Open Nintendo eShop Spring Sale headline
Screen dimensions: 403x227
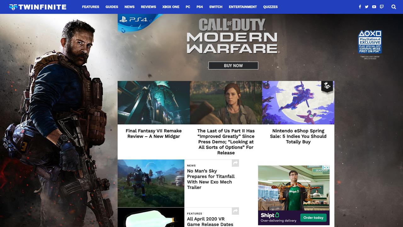(x=298, y=136)
